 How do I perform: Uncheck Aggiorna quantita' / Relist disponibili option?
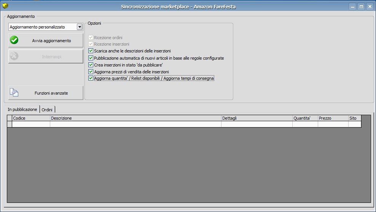pyautogui.click(x=91, y=78)
